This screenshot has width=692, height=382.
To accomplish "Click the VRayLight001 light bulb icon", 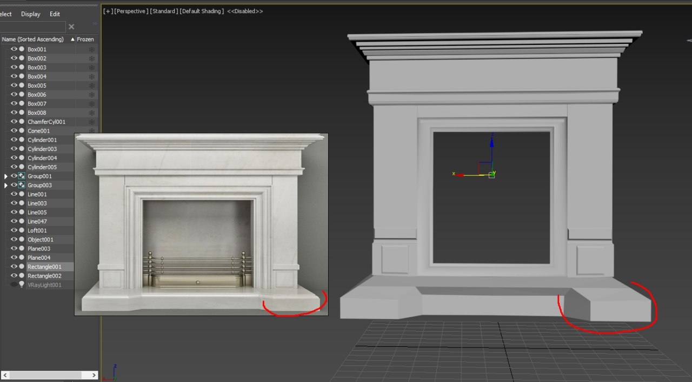I will tap(22, 285).
